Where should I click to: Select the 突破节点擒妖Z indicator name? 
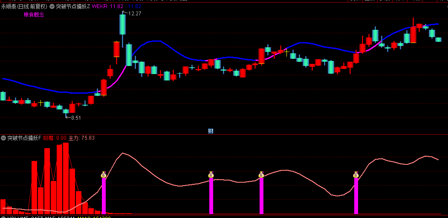(73, 6)
